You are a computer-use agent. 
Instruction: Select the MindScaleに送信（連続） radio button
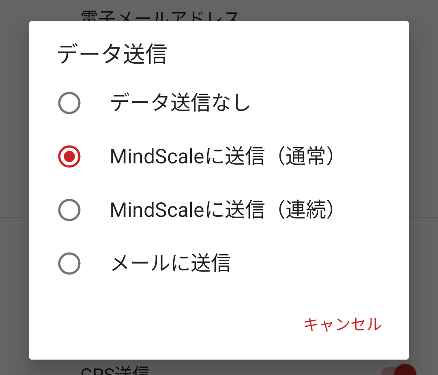click(x=69, y=210)
